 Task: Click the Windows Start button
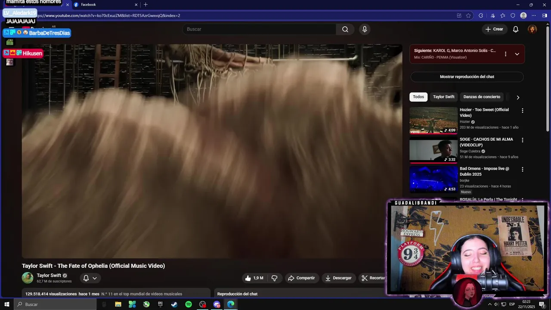point(7,304)
